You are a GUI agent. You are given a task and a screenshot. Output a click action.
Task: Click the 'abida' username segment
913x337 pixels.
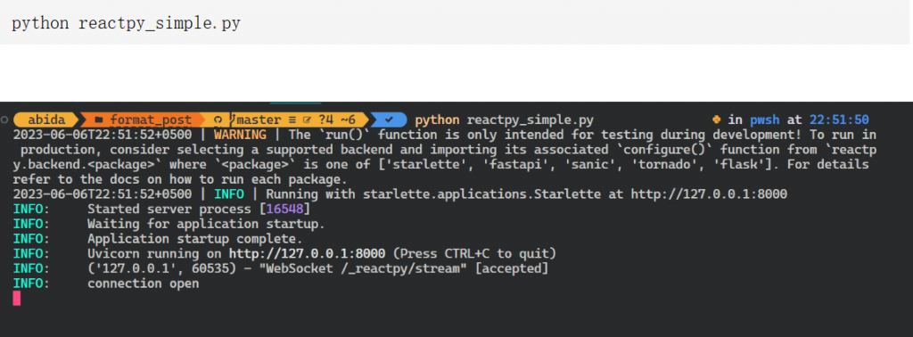pos(46,119)
